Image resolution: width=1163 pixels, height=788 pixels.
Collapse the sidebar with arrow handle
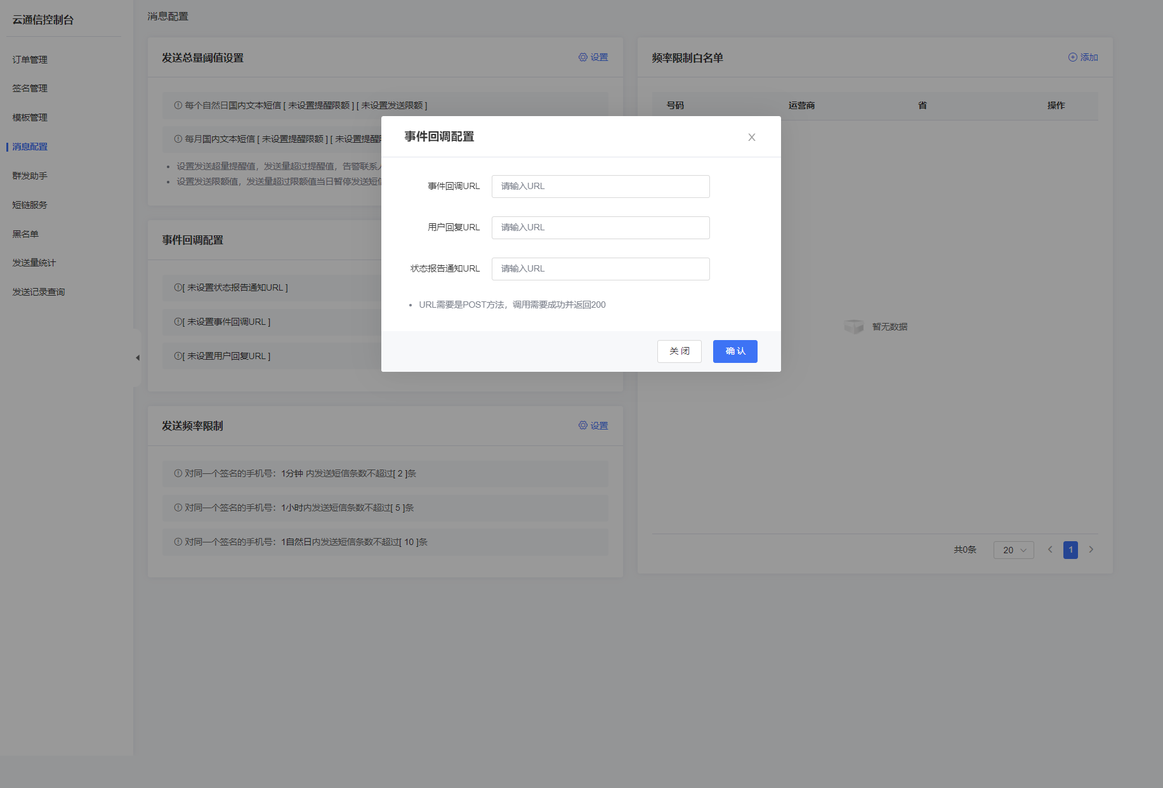tap(137, 358)
